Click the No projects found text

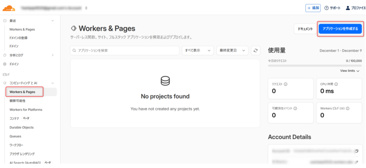165,96
